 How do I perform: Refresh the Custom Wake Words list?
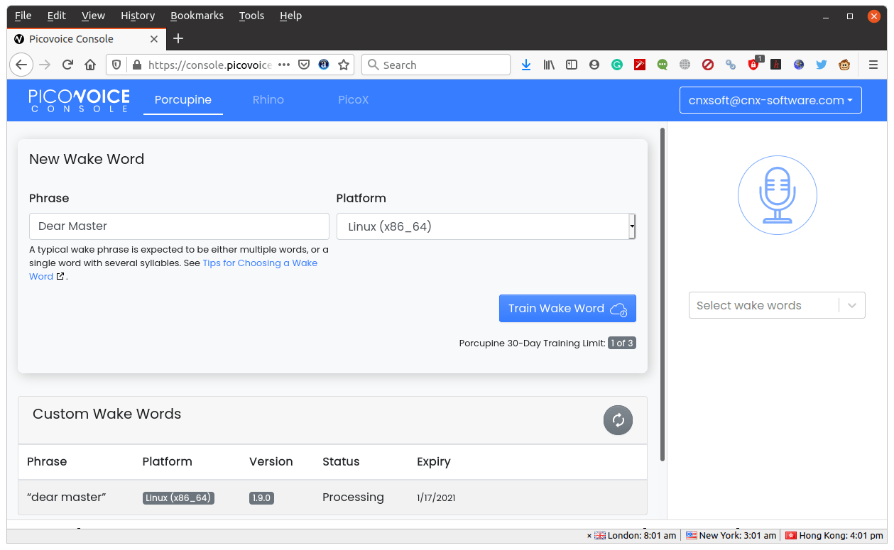[618, 420]
